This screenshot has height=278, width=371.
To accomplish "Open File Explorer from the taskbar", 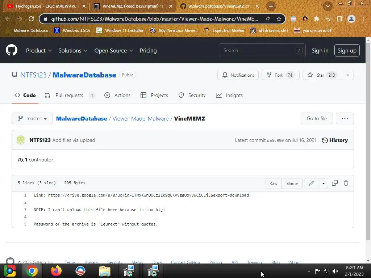I will (105, 271).
